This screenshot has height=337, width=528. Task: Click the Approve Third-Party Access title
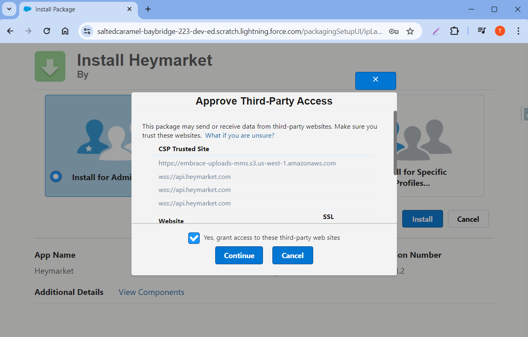264,101
